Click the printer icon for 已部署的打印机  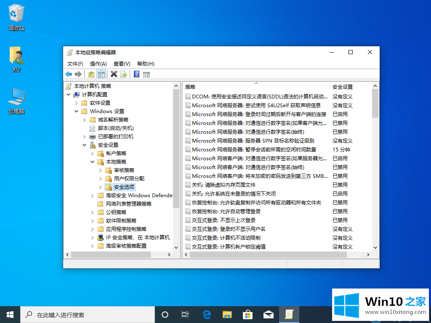pos(92,137)
